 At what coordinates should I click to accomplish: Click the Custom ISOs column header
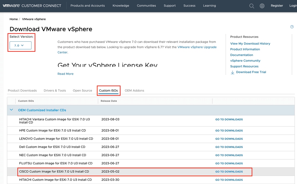coord(26,101)
